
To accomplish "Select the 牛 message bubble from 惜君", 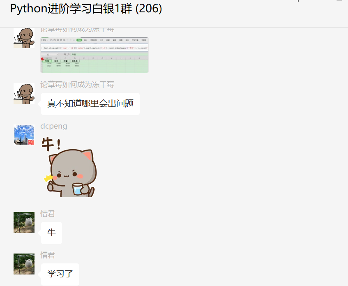I will click(x=51, y=233).
